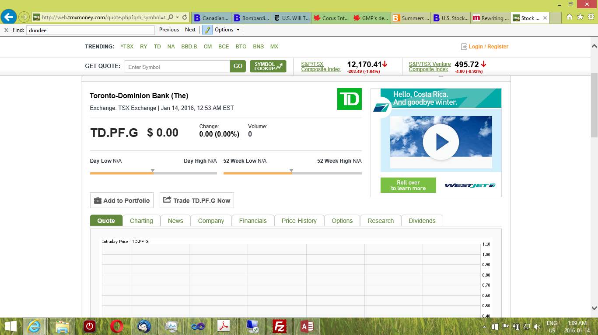This screenshot has height=335, width=598.
Task: Click the browser back arrow button
Action: [9, 17]
